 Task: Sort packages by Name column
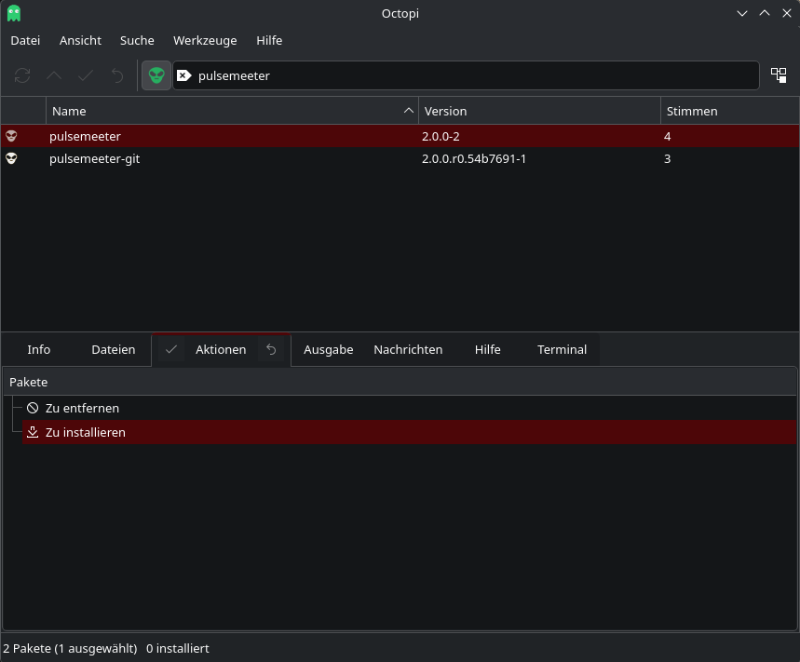pyautogui.click(x=232, y=111)
